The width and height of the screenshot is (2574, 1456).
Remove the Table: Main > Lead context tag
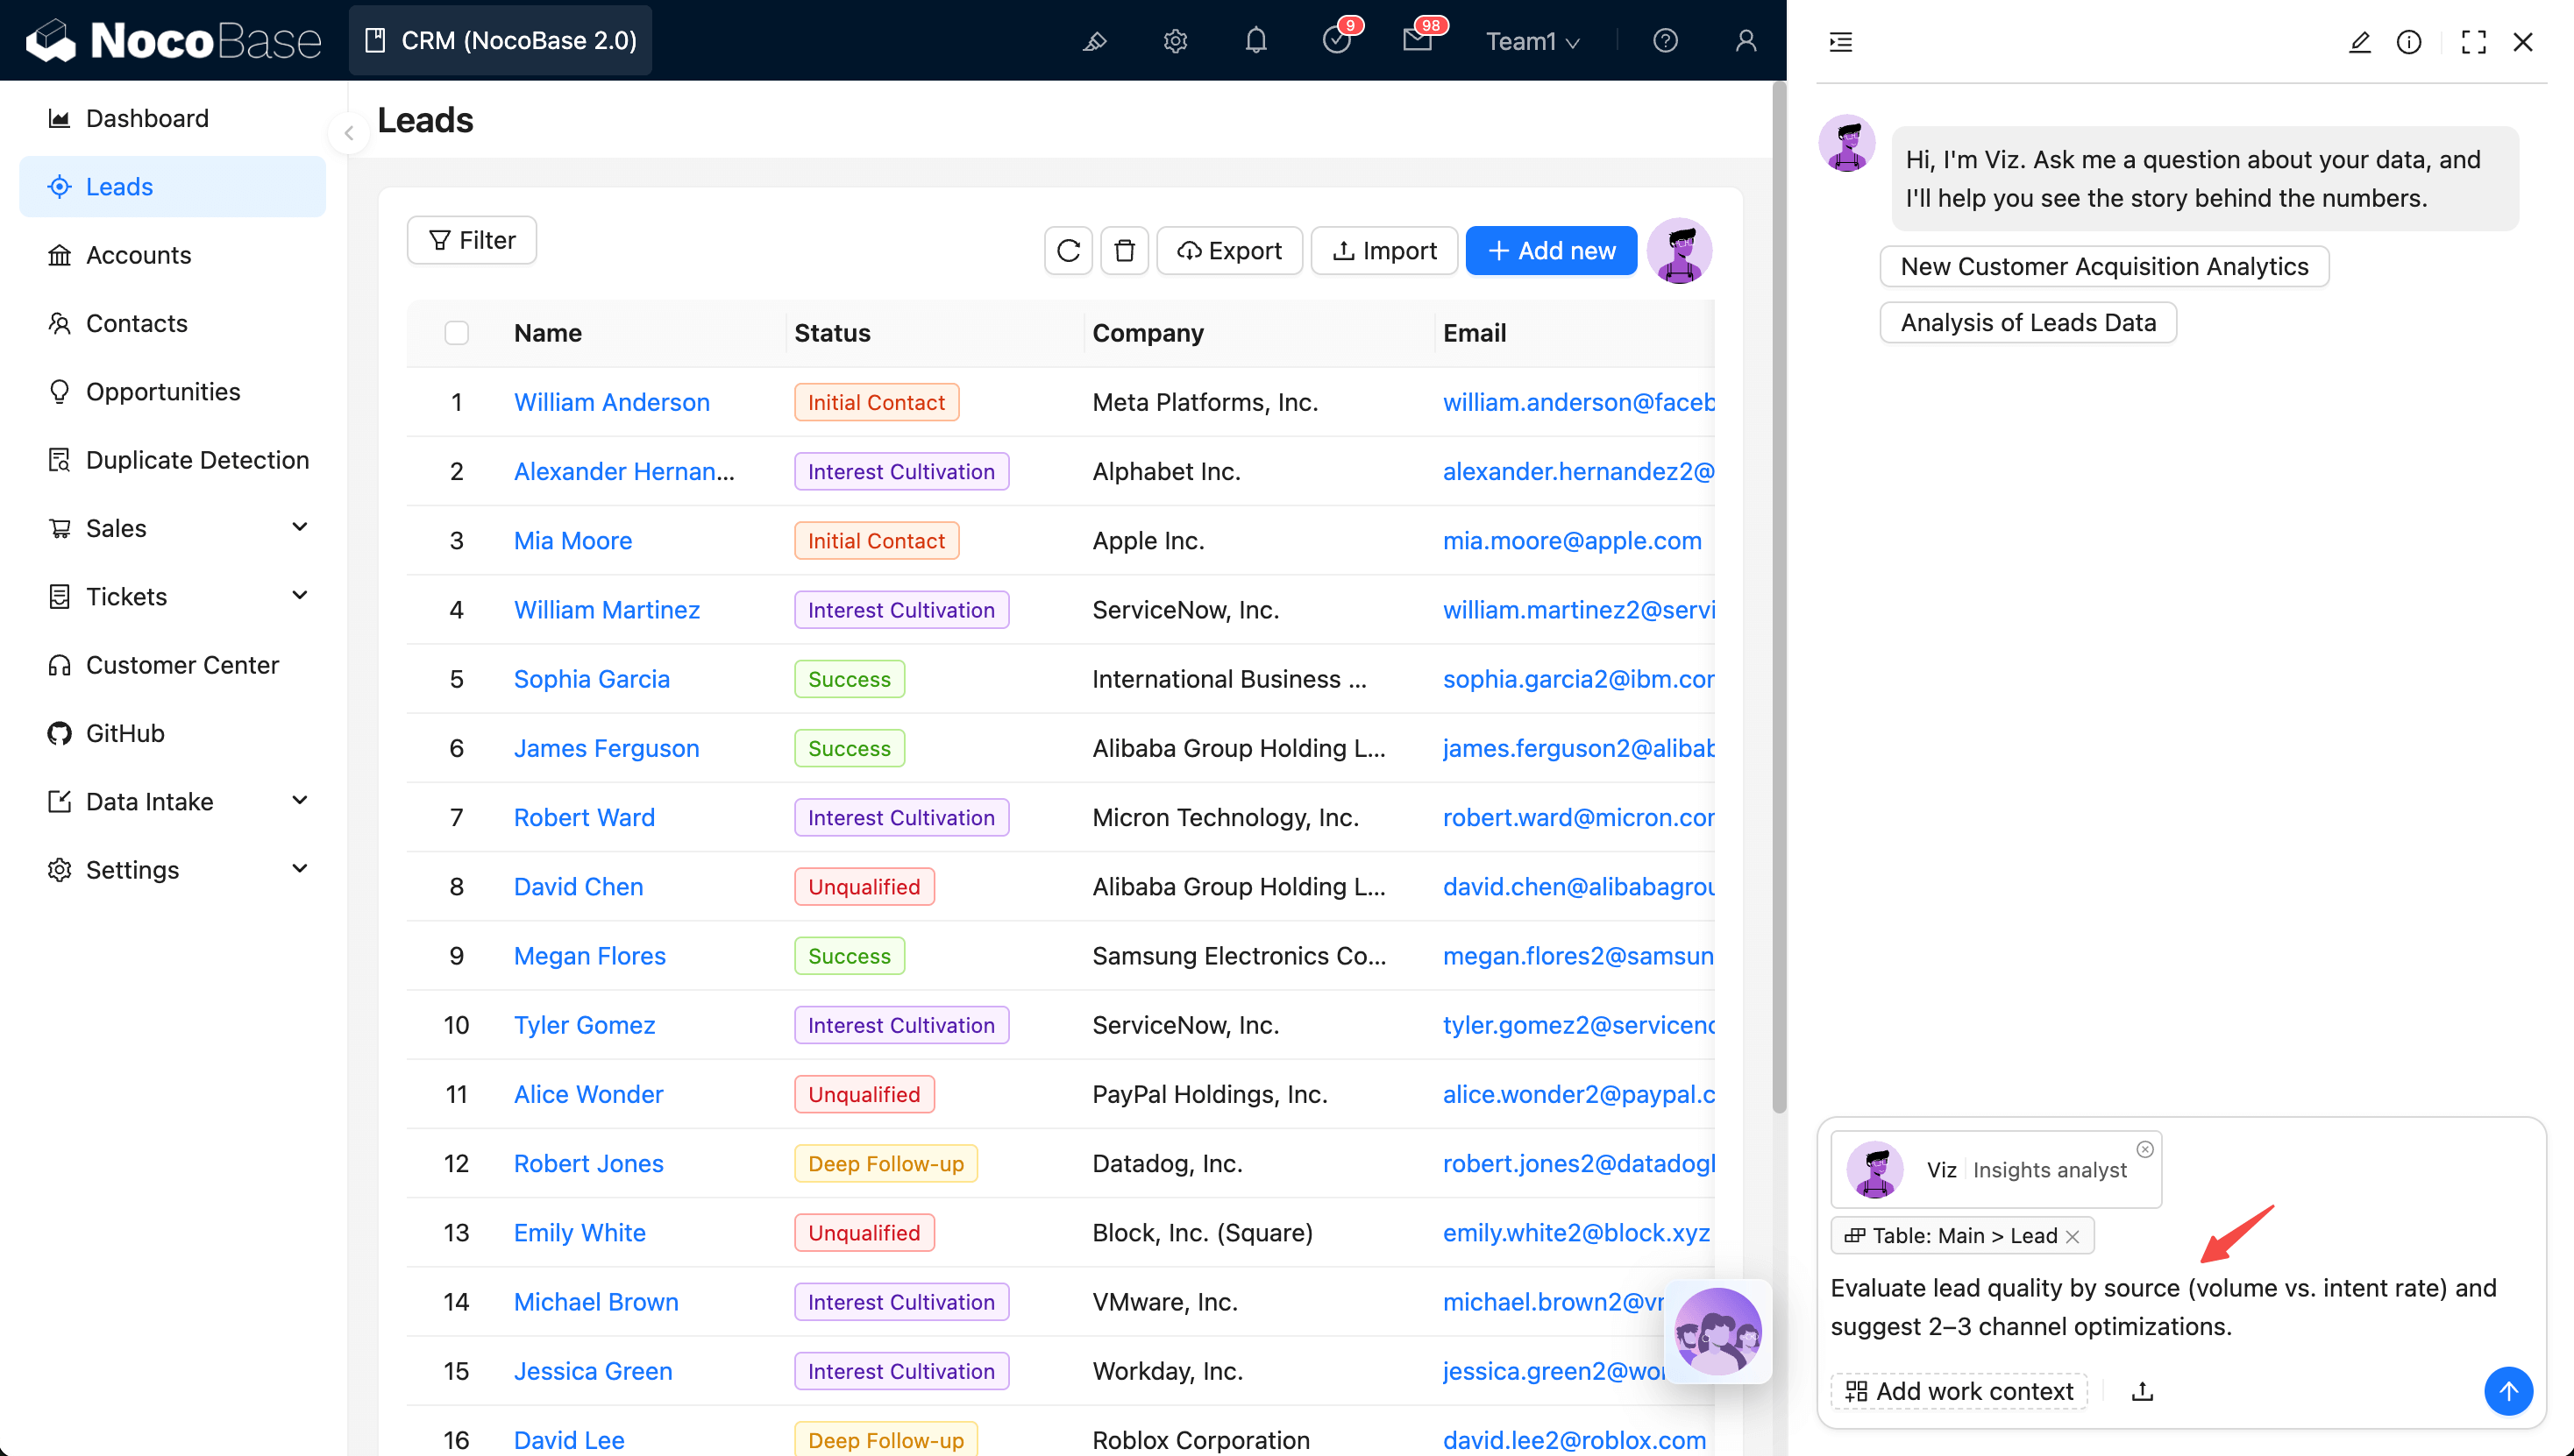(x=2073, y=1237)
